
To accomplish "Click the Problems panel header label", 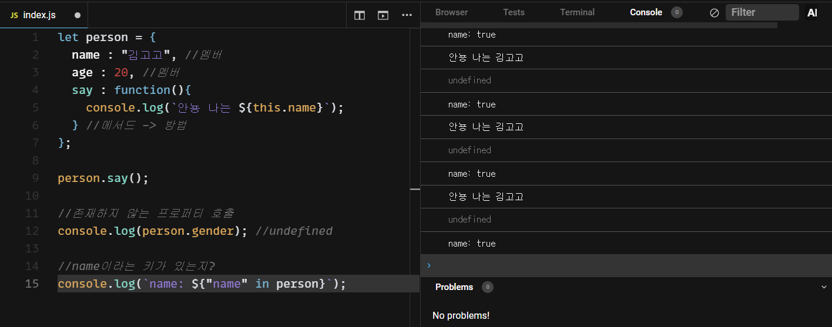I will pyautogui.click(x=454, y=287).
